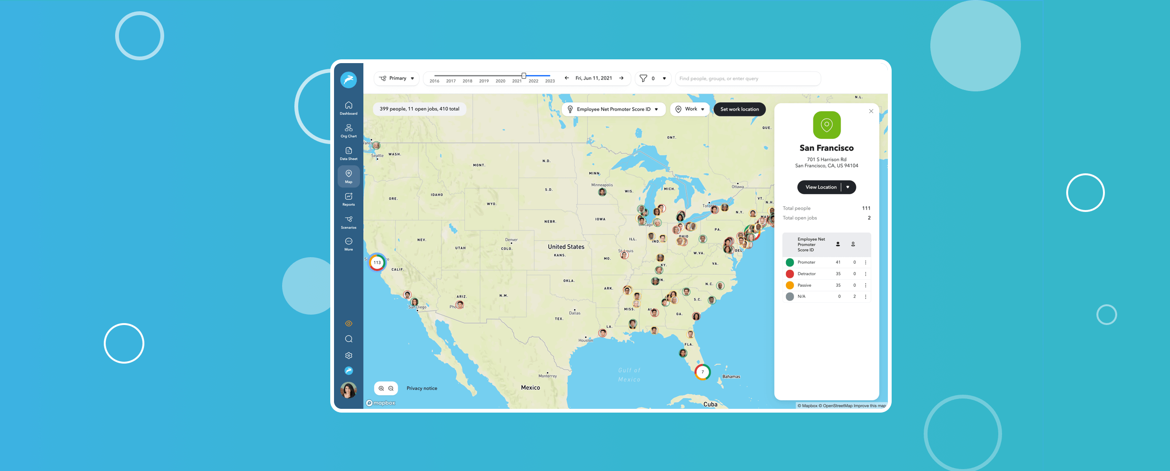This screenshot has height=471, width=1170.
Task: Open the Dashboard from the sidebar
Action: click(348, 108)
